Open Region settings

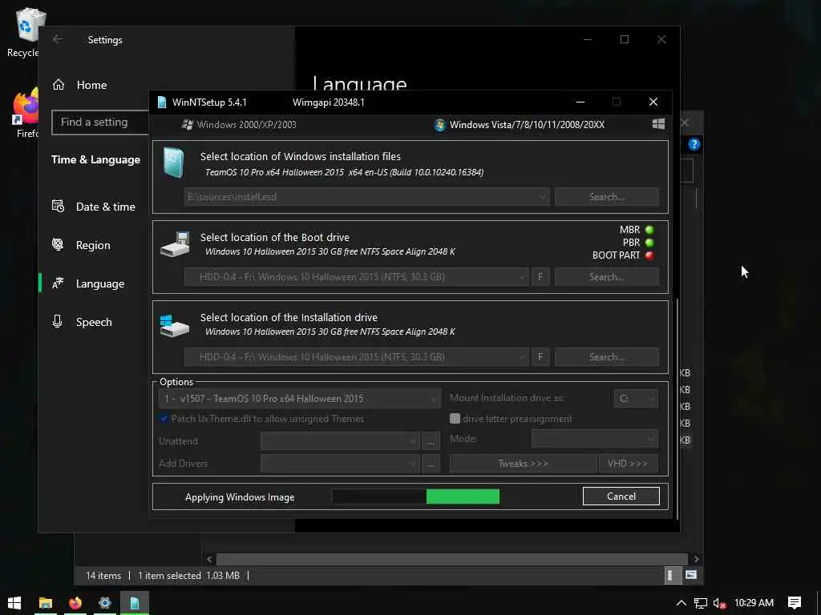pos(82,245)
